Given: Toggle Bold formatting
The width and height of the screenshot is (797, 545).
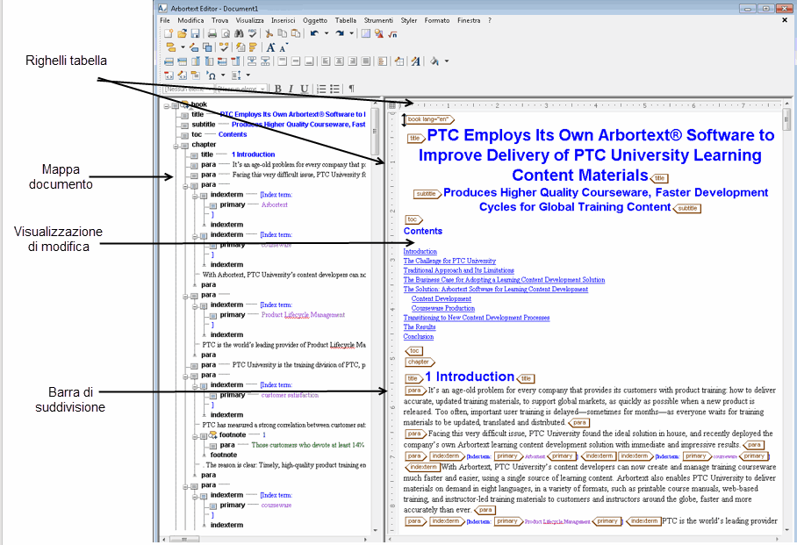Looking at the screenshot, I should (278, 89).
